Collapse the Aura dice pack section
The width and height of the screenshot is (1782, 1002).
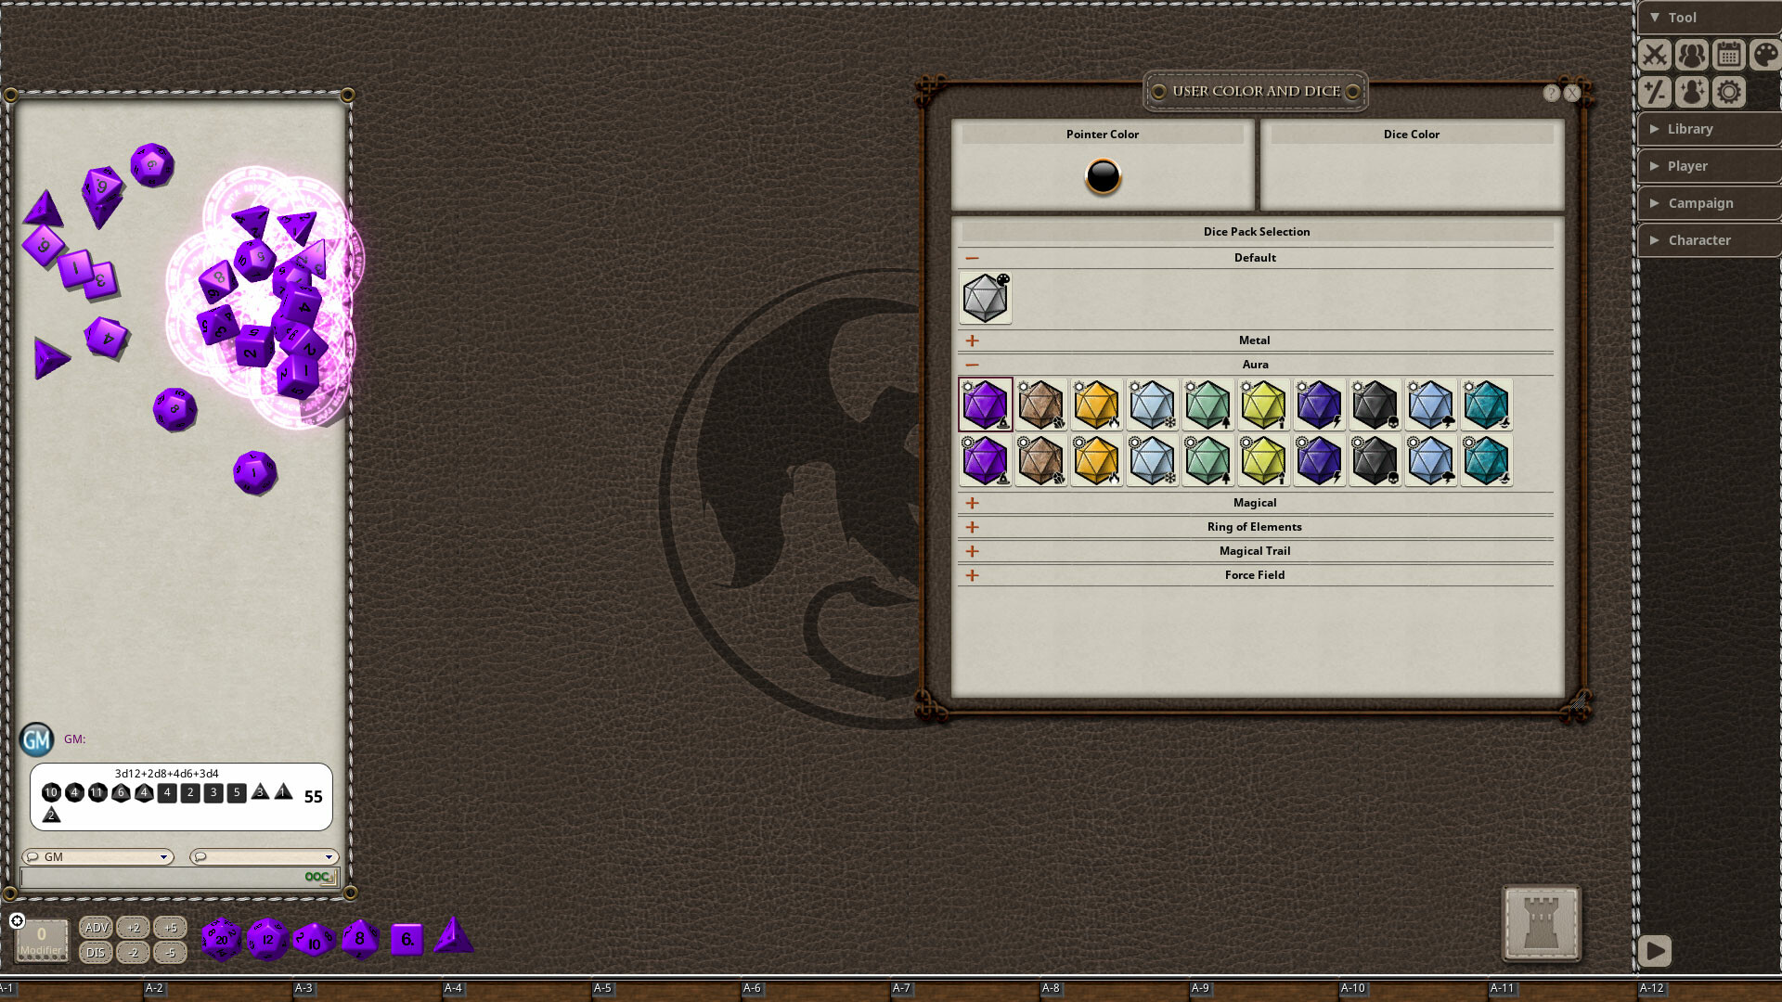972,364
